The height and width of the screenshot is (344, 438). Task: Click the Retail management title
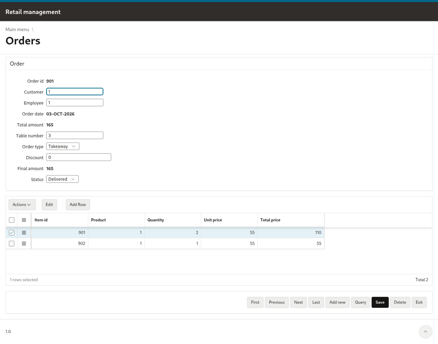pos(33,12)
